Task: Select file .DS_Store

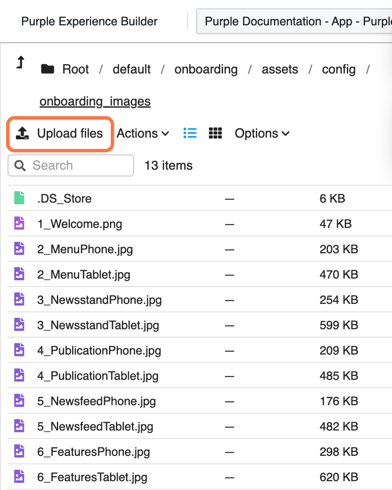Action: [x=64, y=198]
